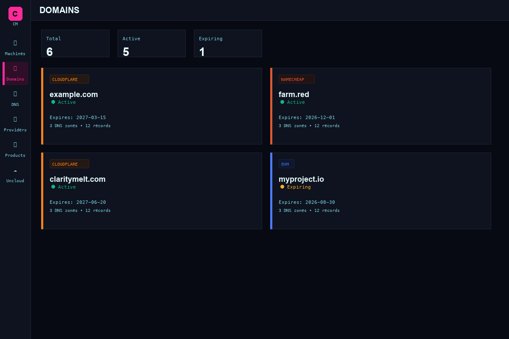Click the Expiring domains stat card
This screenshot has width=509, height=339.
coord(228,43)
